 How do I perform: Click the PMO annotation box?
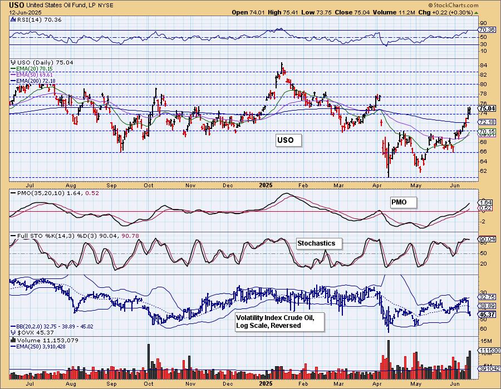click(404, 202)
